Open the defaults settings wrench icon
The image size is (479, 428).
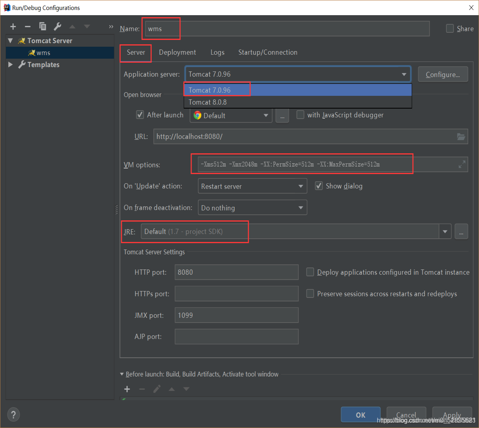(x=57, y=27)
